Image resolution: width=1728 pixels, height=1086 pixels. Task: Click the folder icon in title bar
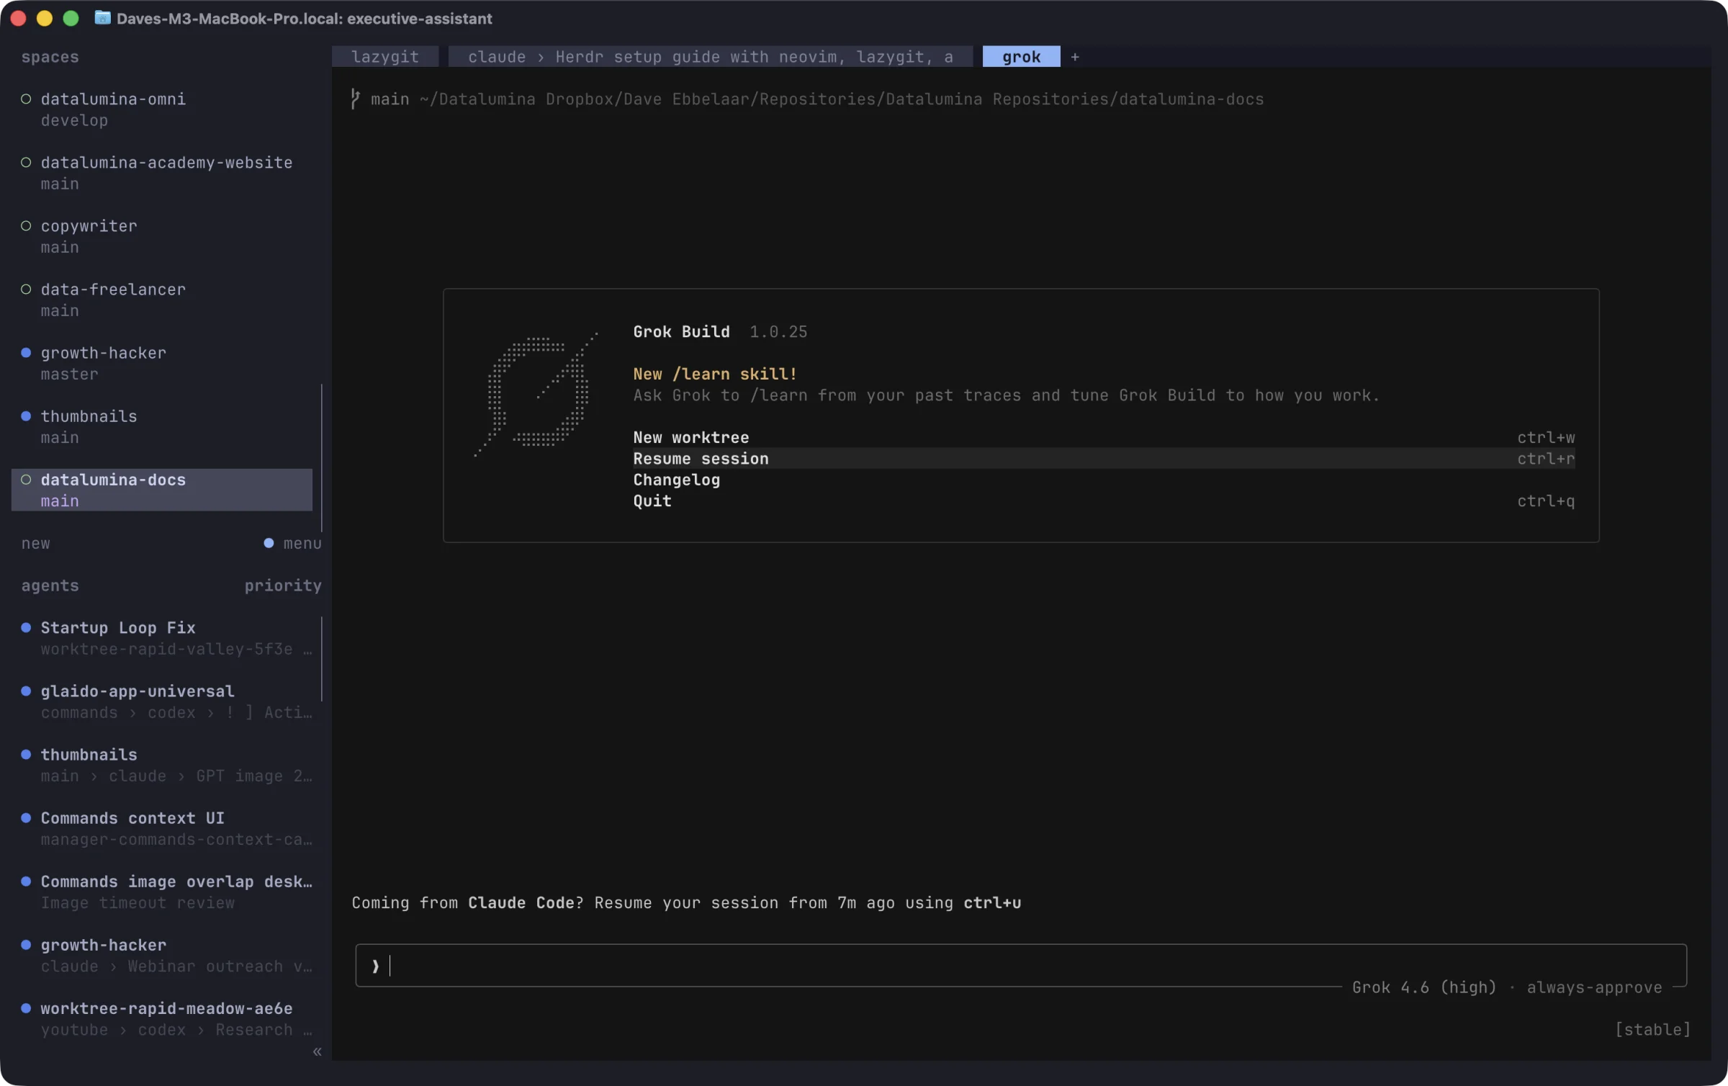[x=102, y=18]
